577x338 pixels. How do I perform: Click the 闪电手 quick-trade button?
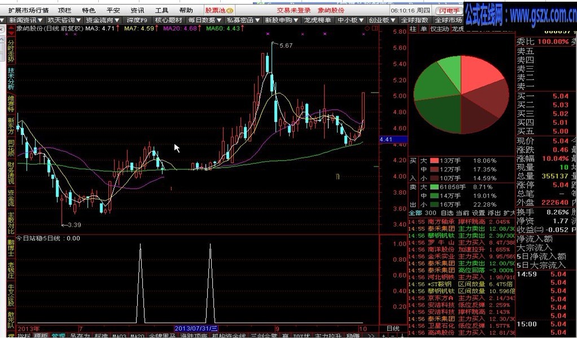[x=449, y=11]
